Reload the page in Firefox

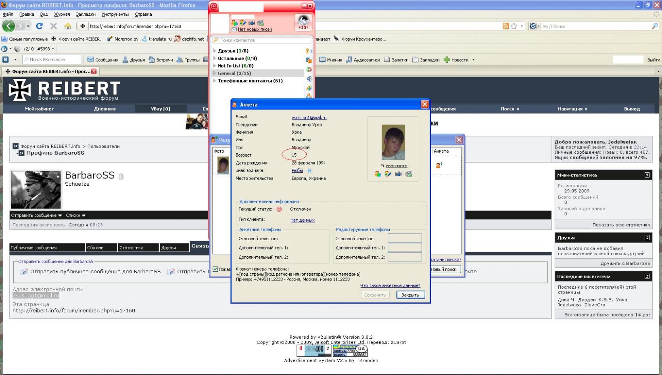(39, 26)
